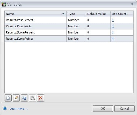This screenshot has height=115, width=137.
Task: Sort by the Use Count column header
Action: (122, 14)
